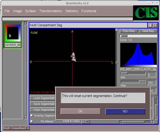Screen dimensions: 160x132
Task: Open the window menu at title bar corner
Action: point(3,3)
